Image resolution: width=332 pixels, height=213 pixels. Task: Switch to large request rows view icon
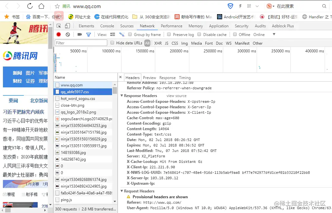(113, 34)
